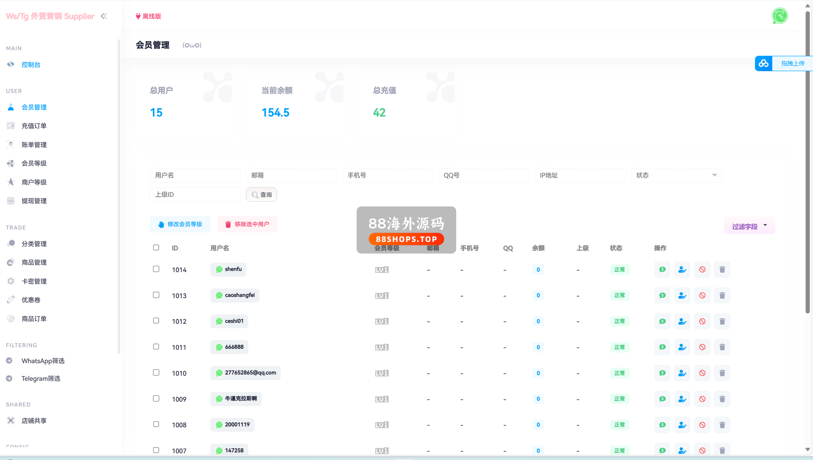813x460 pixels.
Task: Click the ban icon for user ceshi01
Action: pyautogui.click(x=702, y=321)
